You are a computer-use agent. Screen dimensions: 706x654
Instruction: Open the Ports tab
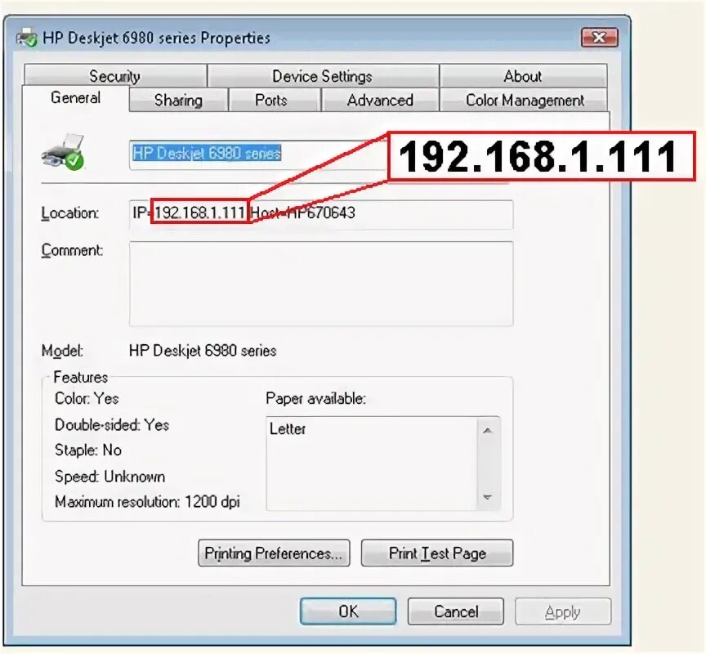271,100
